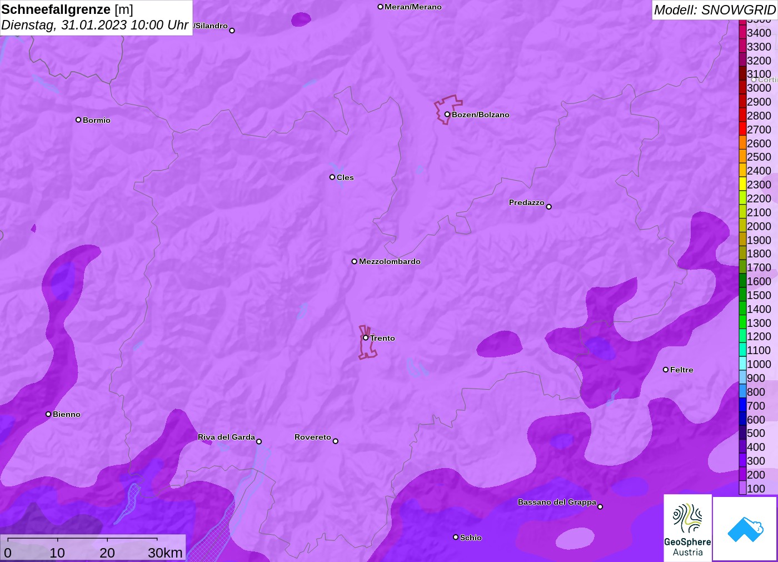The image size is (778, 562).
Task: Select the 700 m blue legend swatch
Action: (x=742, y=405)
